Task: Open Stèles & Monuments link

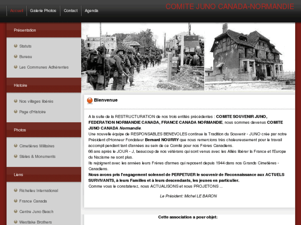Action: tap(37, 156)
